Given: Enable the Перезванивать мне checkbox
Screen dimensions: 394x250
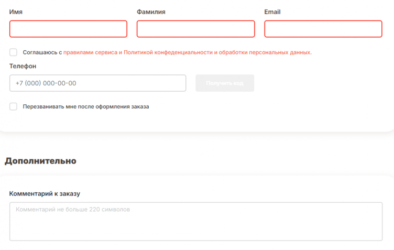Looking at the screenshot, I should [x=14, y=106].
